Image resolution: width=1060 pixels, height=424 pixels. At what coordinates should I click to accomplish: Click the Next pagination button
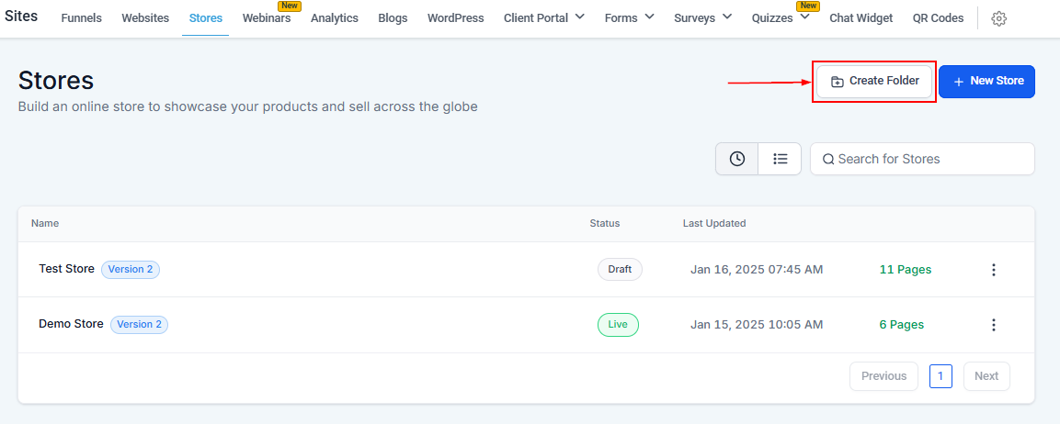(x=986, y=376)
